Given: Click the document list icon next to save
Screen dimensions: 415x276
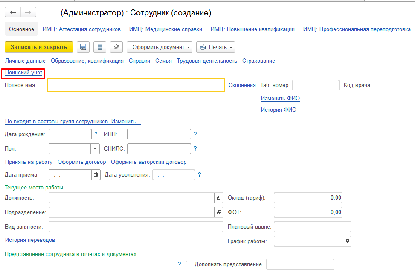Looking at the screenshot, I should click(99, 47).
